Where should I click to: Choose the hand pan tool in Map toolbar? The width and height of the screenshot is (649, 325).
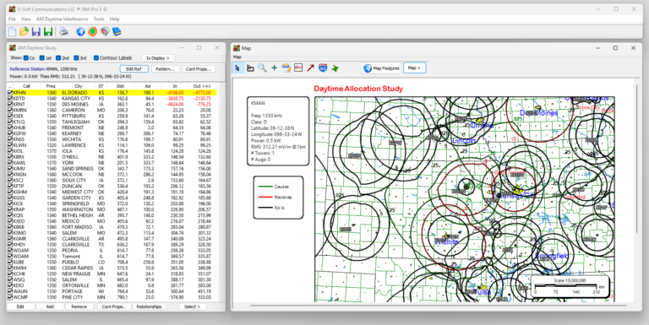click(250, 68)
